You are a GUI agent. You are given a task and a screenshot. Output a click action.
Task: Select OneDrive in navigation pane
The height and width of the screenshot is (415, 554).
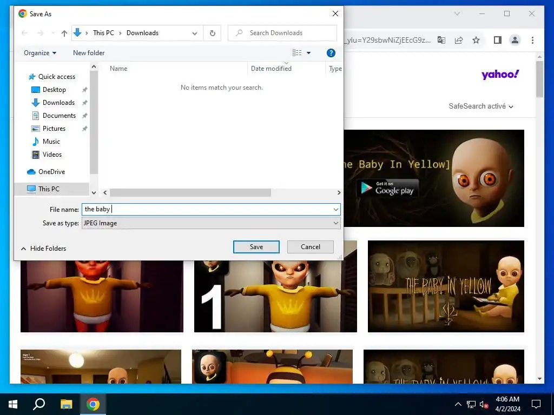51,172
